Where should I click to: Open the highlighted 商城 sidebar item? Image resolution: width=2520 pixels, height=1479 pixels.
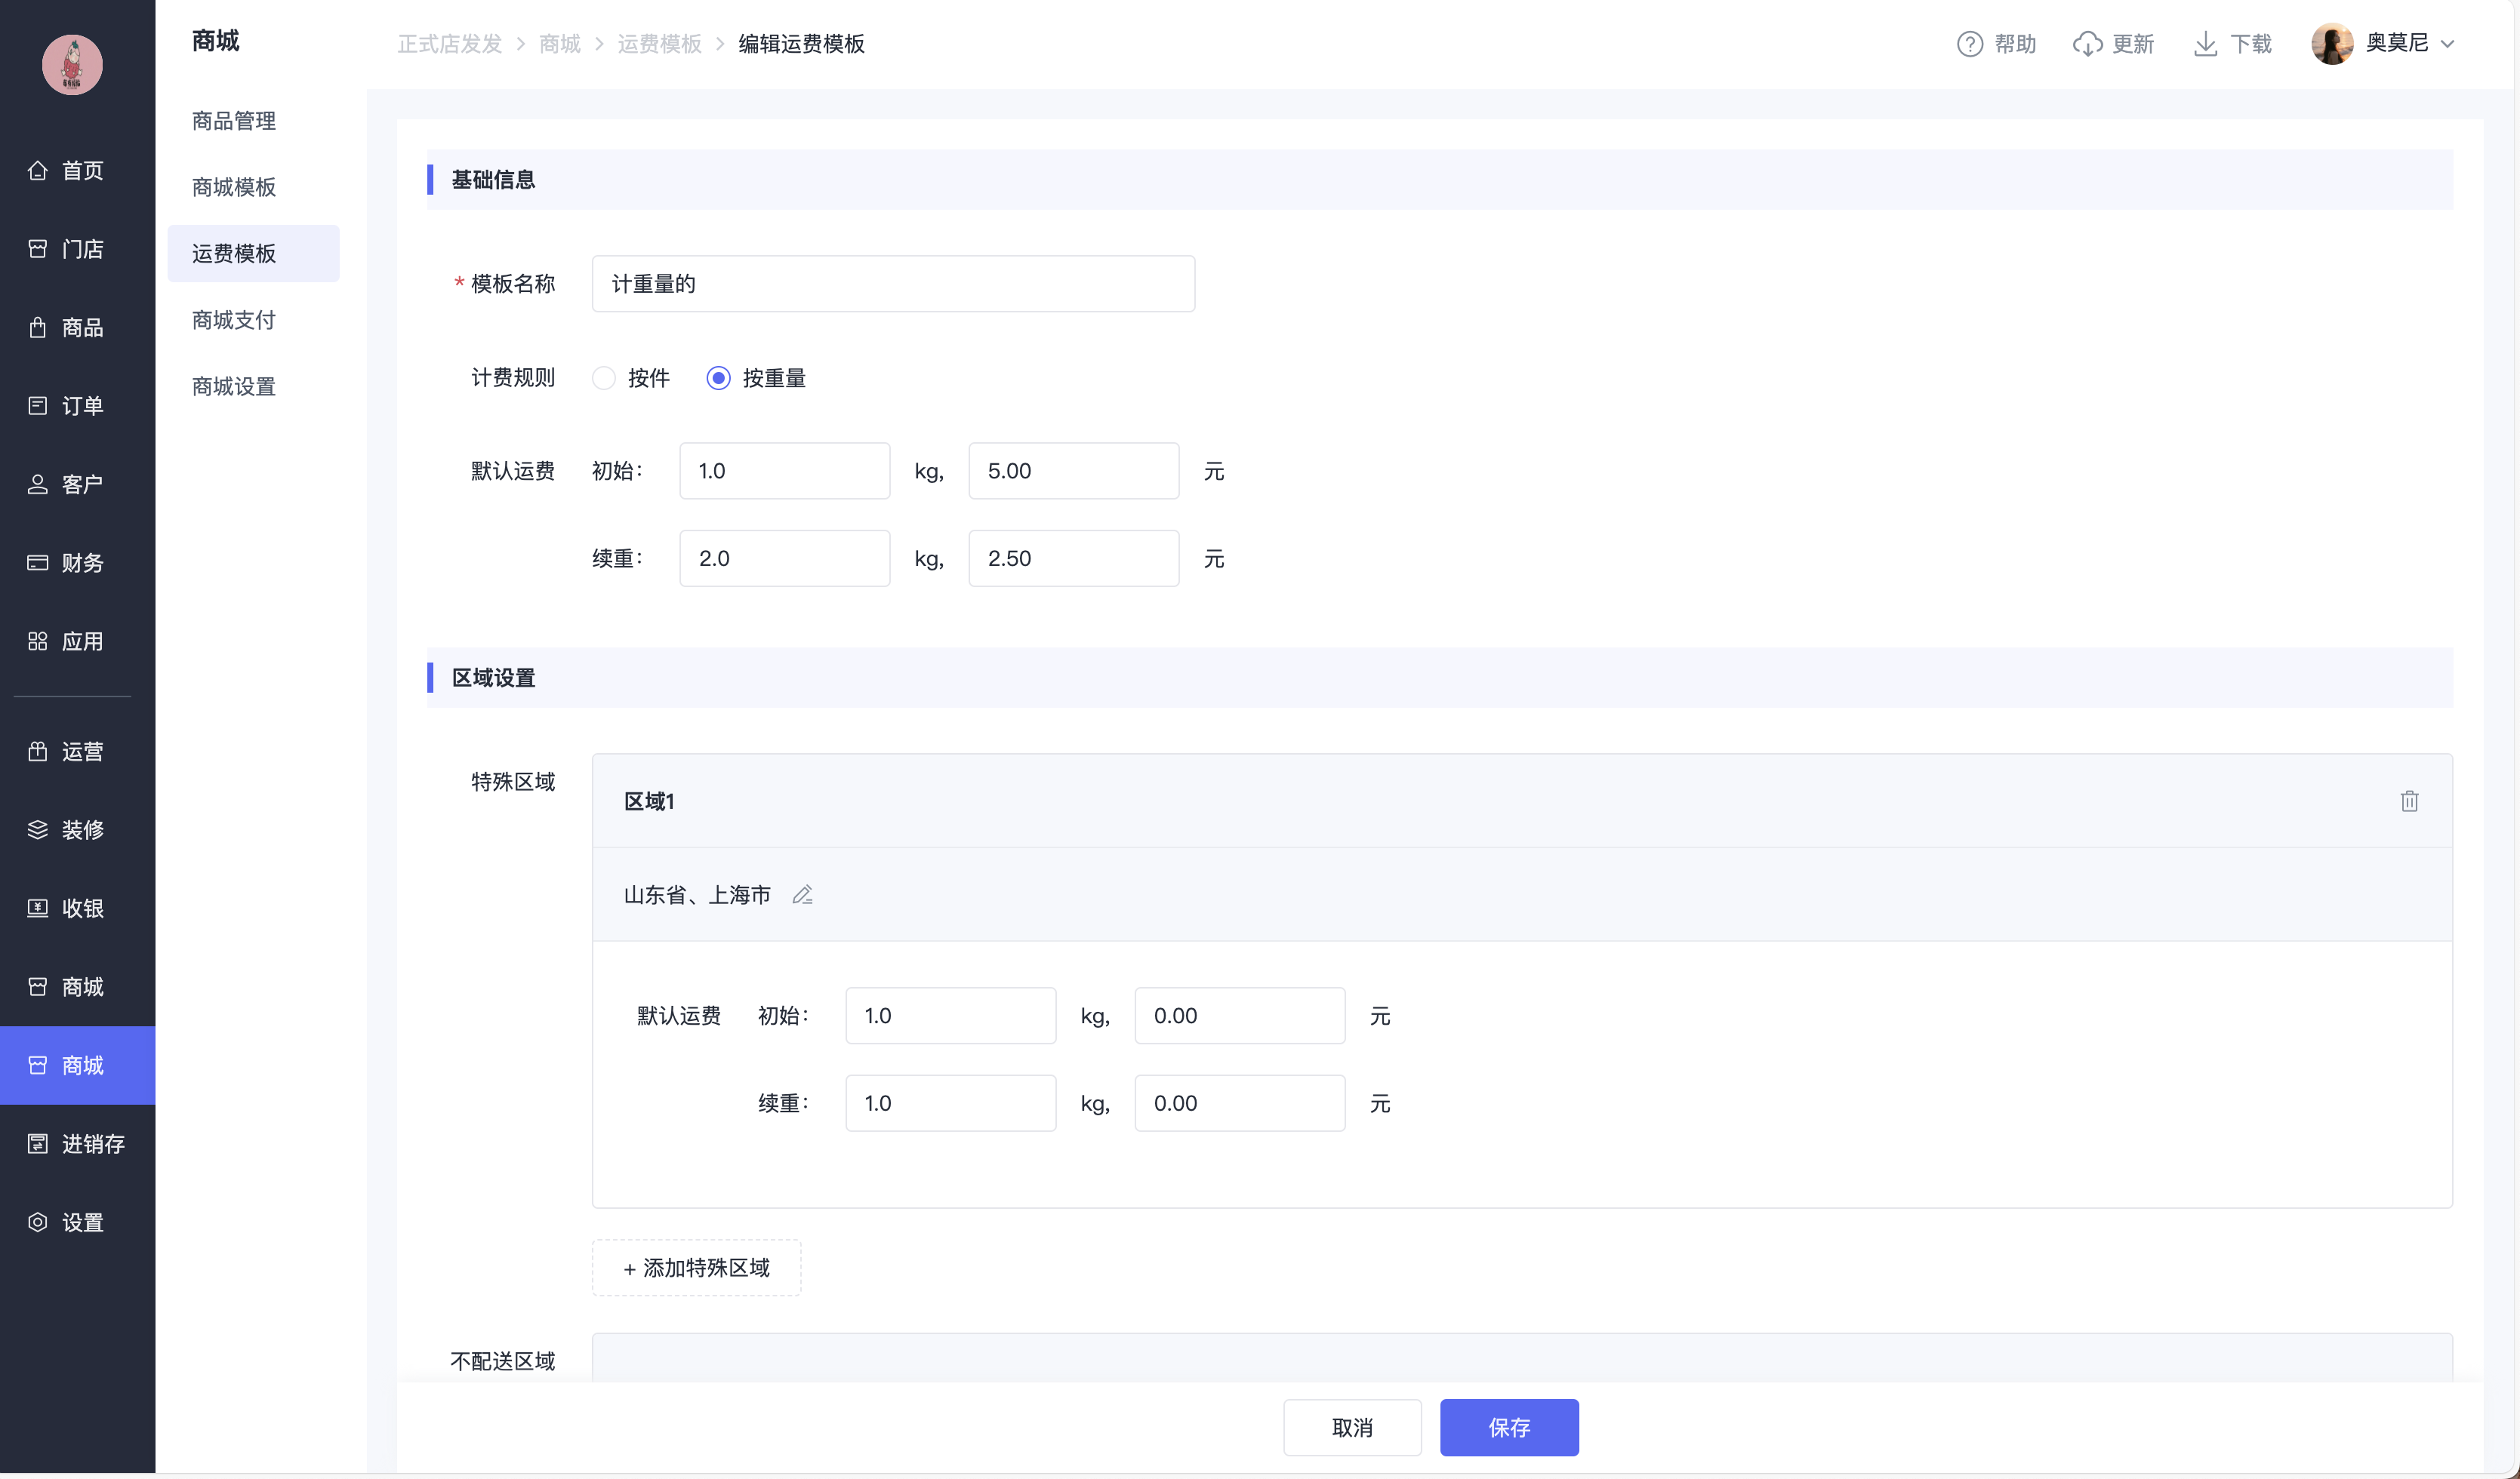point(78,1065)
